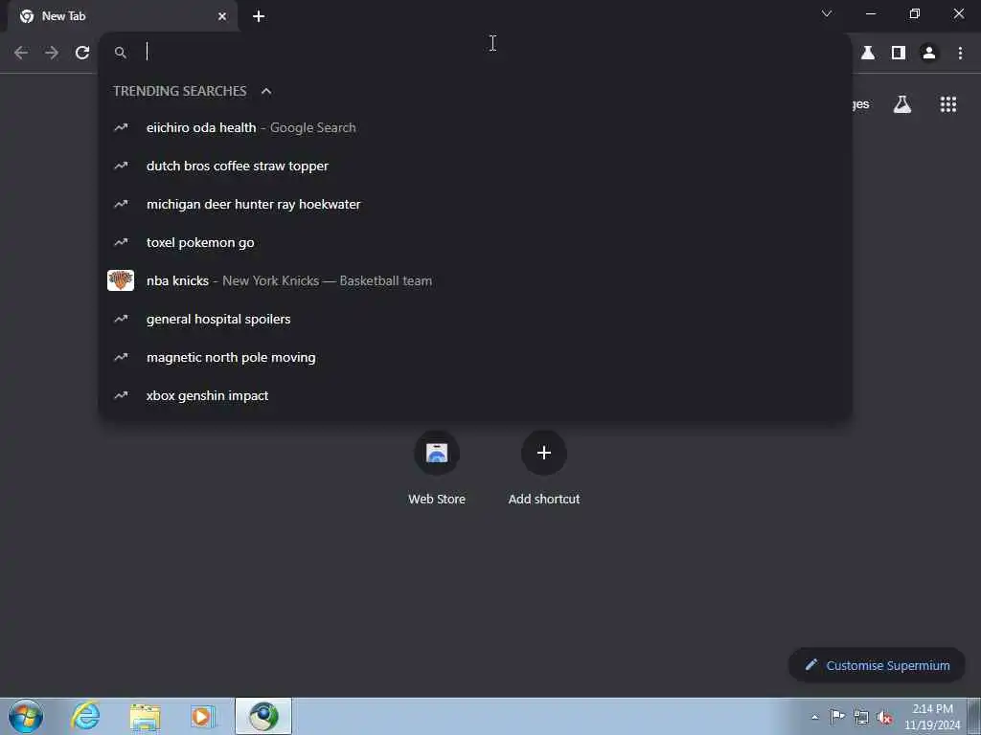The image size is (981, 735).
Task: Open the user profile icon
Action: click(x=929, y=54)
